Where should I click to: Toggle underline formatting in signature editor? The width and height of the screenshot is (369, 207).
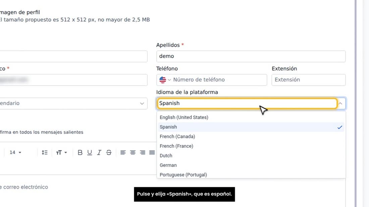tap(90, 152)
